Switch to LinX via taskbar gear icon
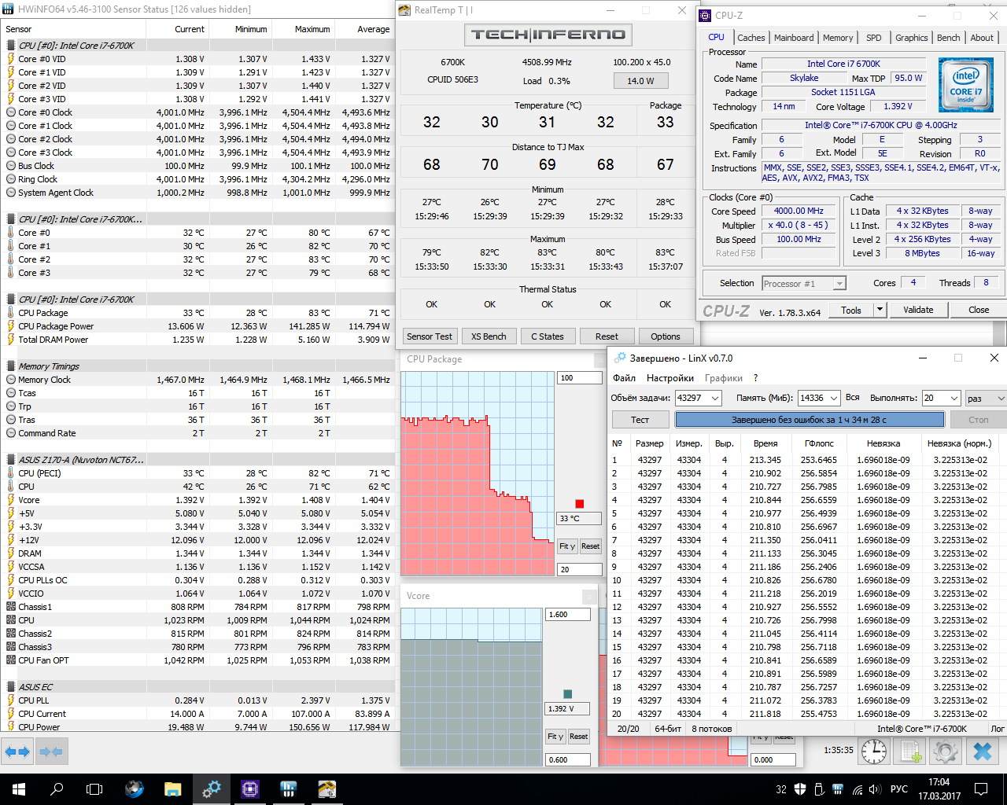The width and height of the screenshot is (1007, 805). (212, 789)
